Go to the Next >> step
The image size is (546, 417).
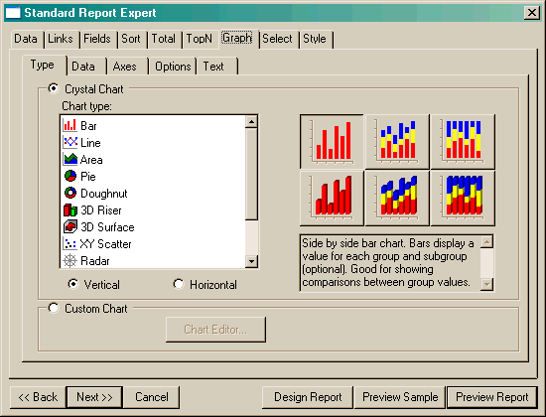94,397
